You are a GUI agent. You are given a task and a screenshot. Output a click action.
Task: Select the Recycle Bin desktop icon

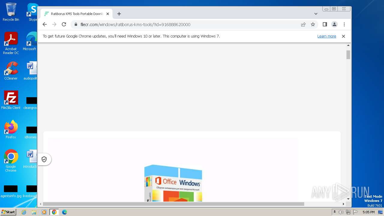[x=11, y=12]
